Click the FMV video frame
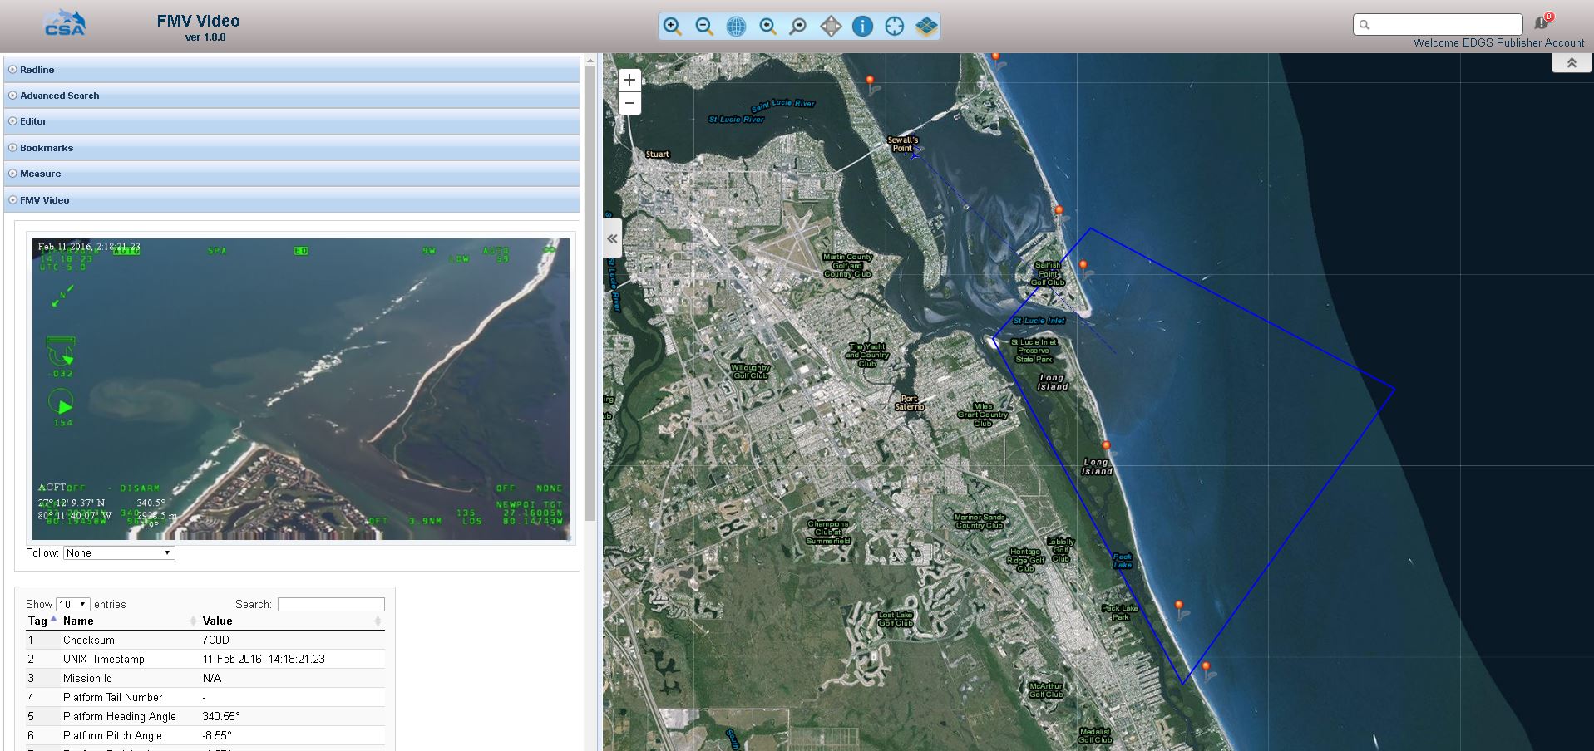 [x=301, y=389]
